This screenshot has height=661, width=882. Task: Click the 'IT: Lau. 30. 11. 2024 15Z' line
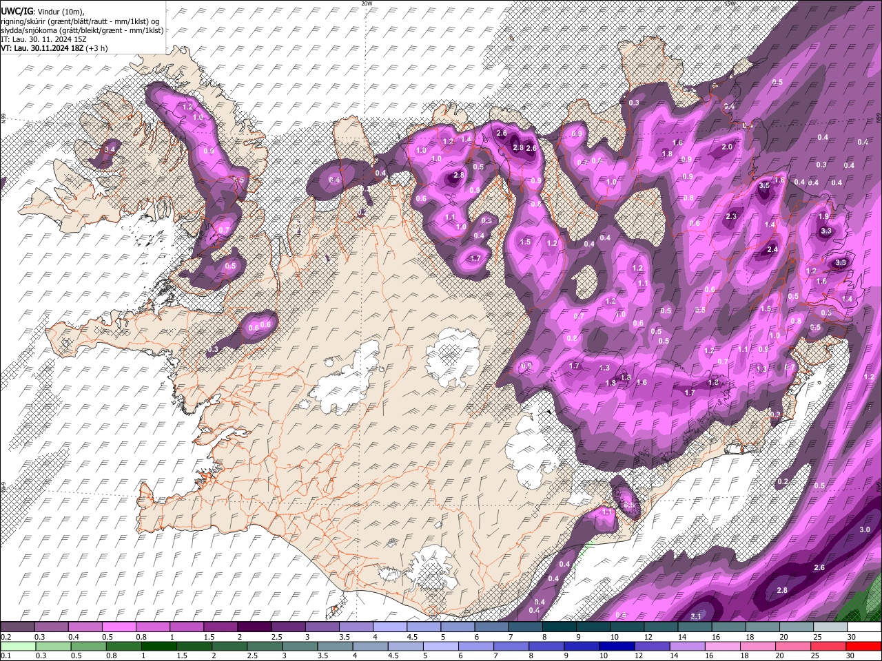point(43,40)
